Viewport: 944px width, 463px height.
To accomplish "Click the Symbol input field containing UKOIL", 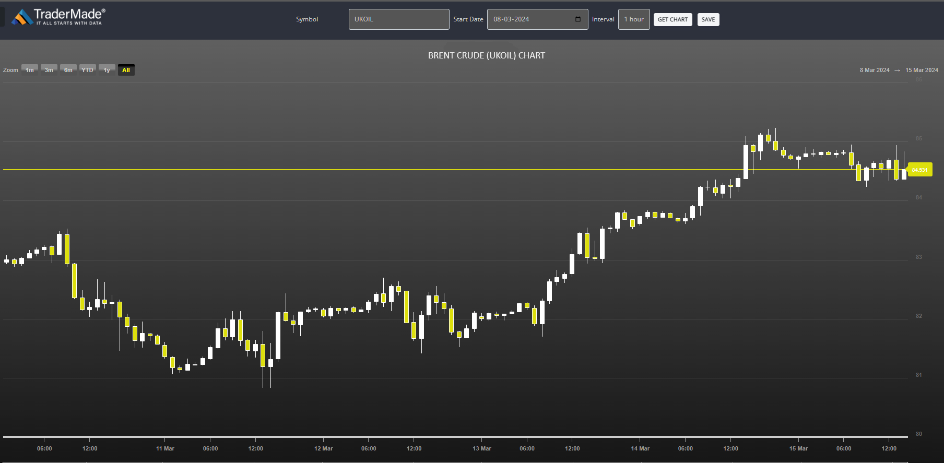I will click(x=399, y=19).
